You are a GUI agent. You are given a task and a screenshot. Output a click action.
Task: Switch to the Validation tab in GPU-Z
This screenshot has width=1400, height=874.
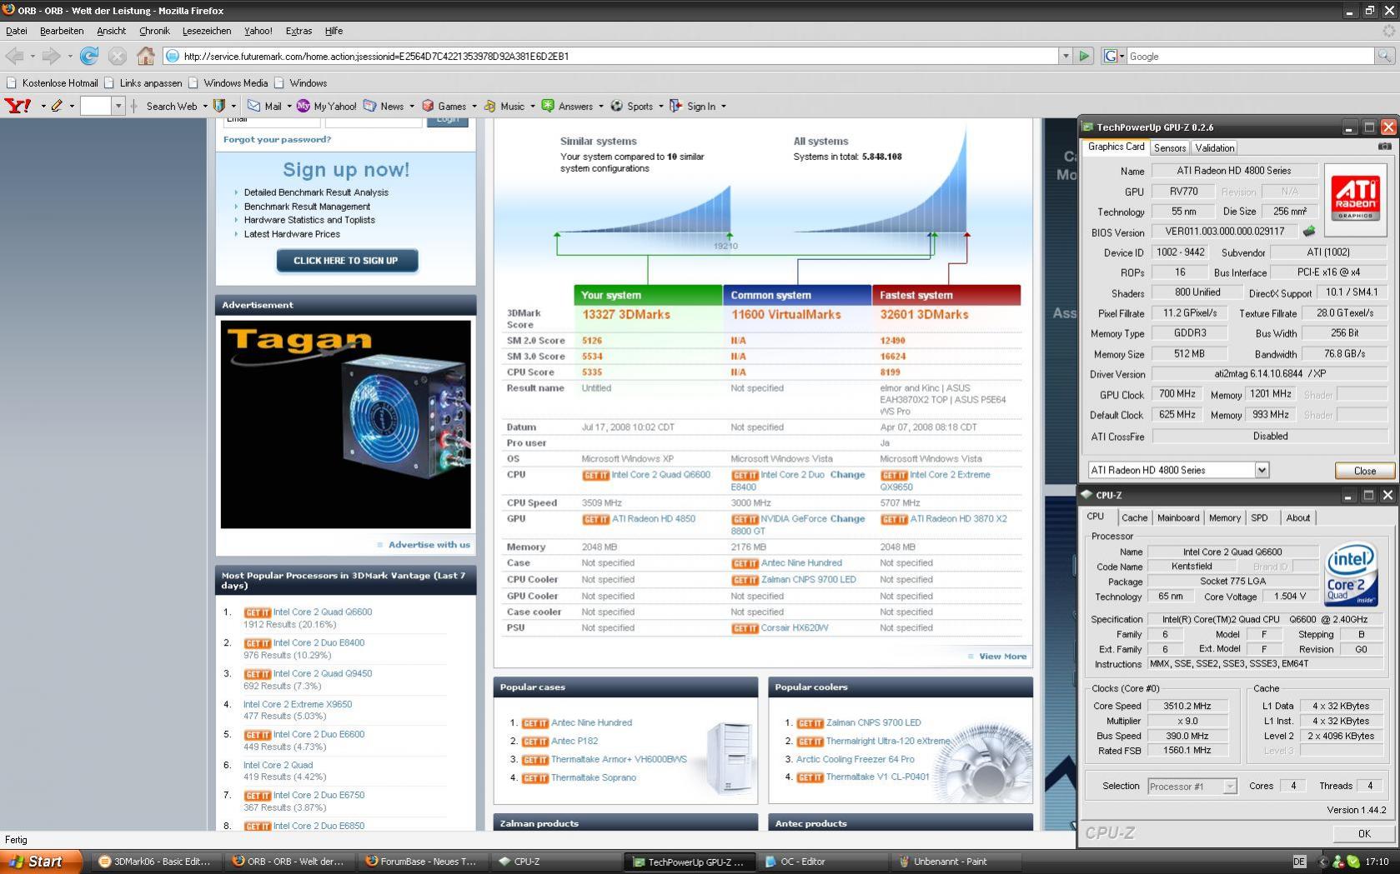click(x=1214, y=147)
